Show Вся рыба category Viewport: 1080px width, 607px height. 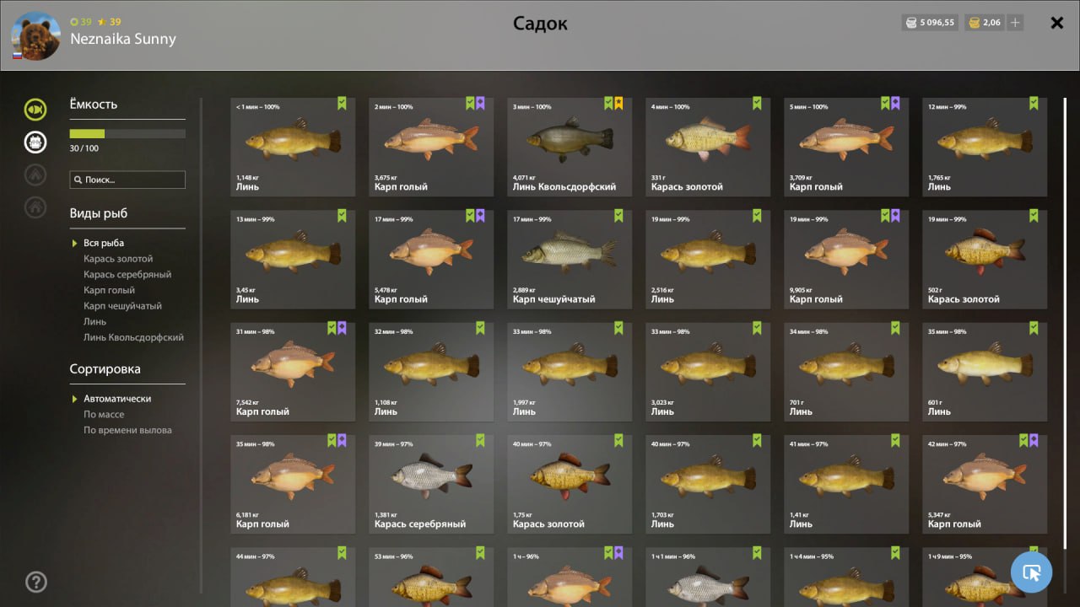(104, 243)
